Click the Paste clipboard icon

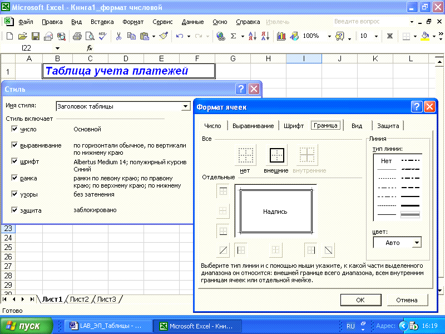point(145,36)
